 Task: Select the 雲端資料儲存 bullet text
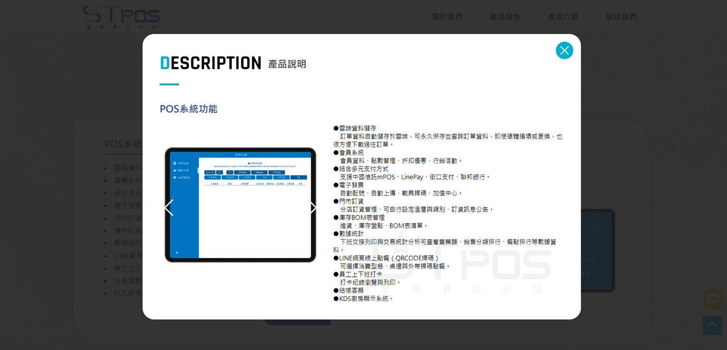[x=355, y=128]
